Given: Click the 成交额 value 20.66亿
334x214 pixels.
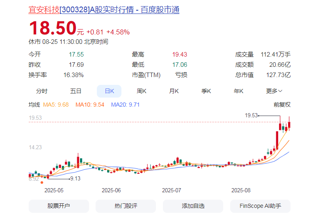Looking at the screenshot, I should click(280, 65).
